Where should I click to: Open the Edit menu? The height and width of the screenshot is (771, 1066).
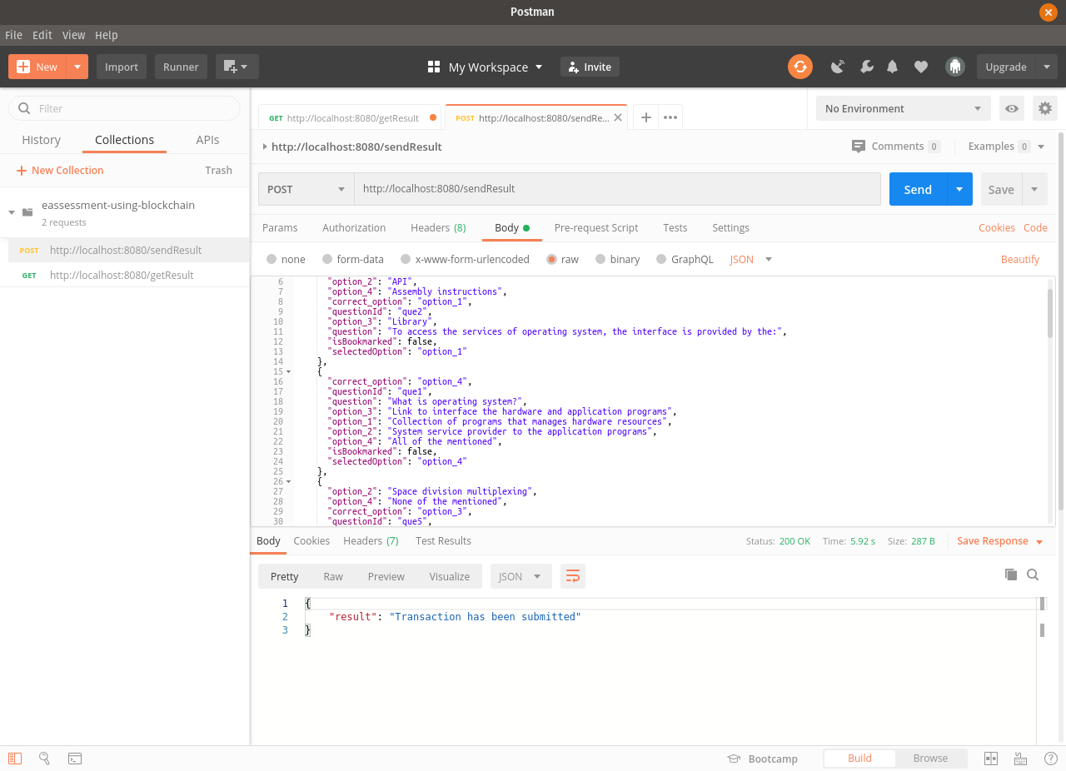42,35
